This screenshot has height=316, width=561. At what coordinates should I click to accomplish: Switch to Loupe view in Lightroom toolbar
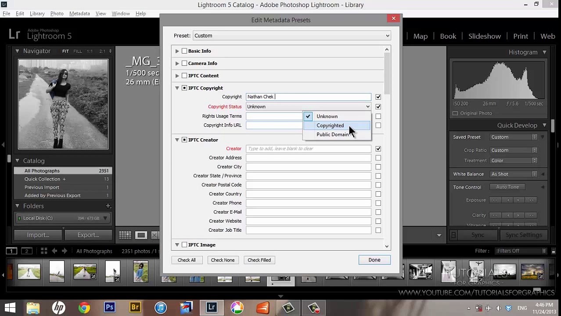coord(141,235)
